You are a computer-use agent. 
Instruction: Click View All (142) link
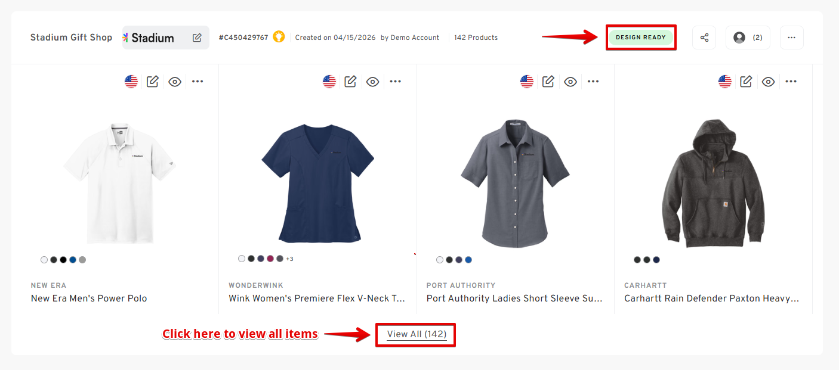tap(417, 334)
